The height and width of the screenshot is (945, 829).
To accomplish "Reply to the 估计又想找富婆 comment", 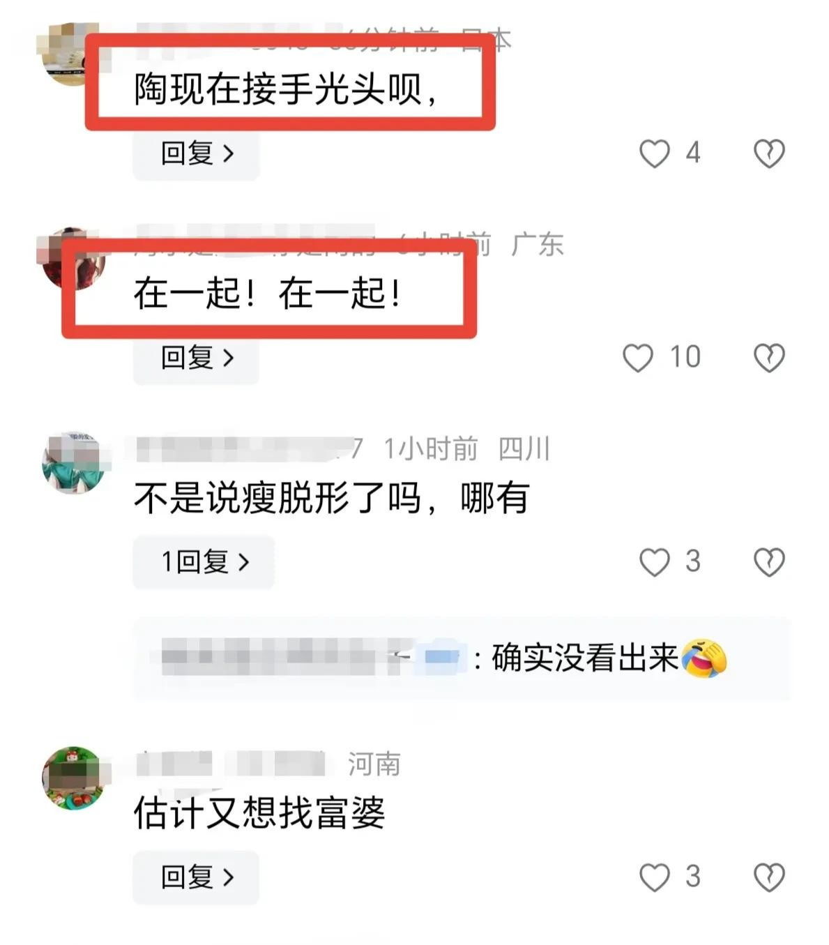I will 196,877.
